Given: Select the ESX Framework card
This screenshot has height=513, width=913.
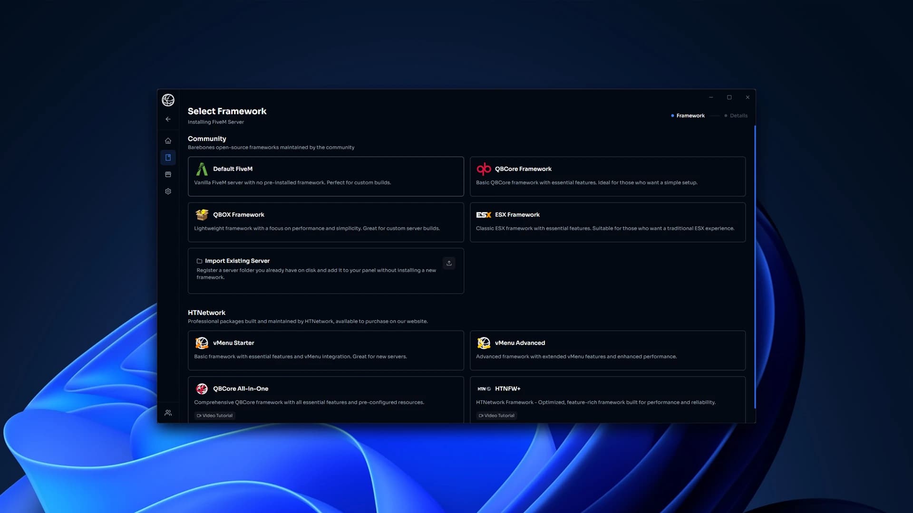Looking at the screenshot, I should click(608, 222).
